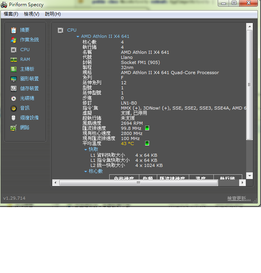
Task: Select 主機板 section label
Action: (x=27, y=69)
